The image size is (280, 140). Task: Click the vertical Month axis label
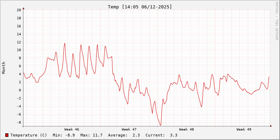click(x=4, y=68)
